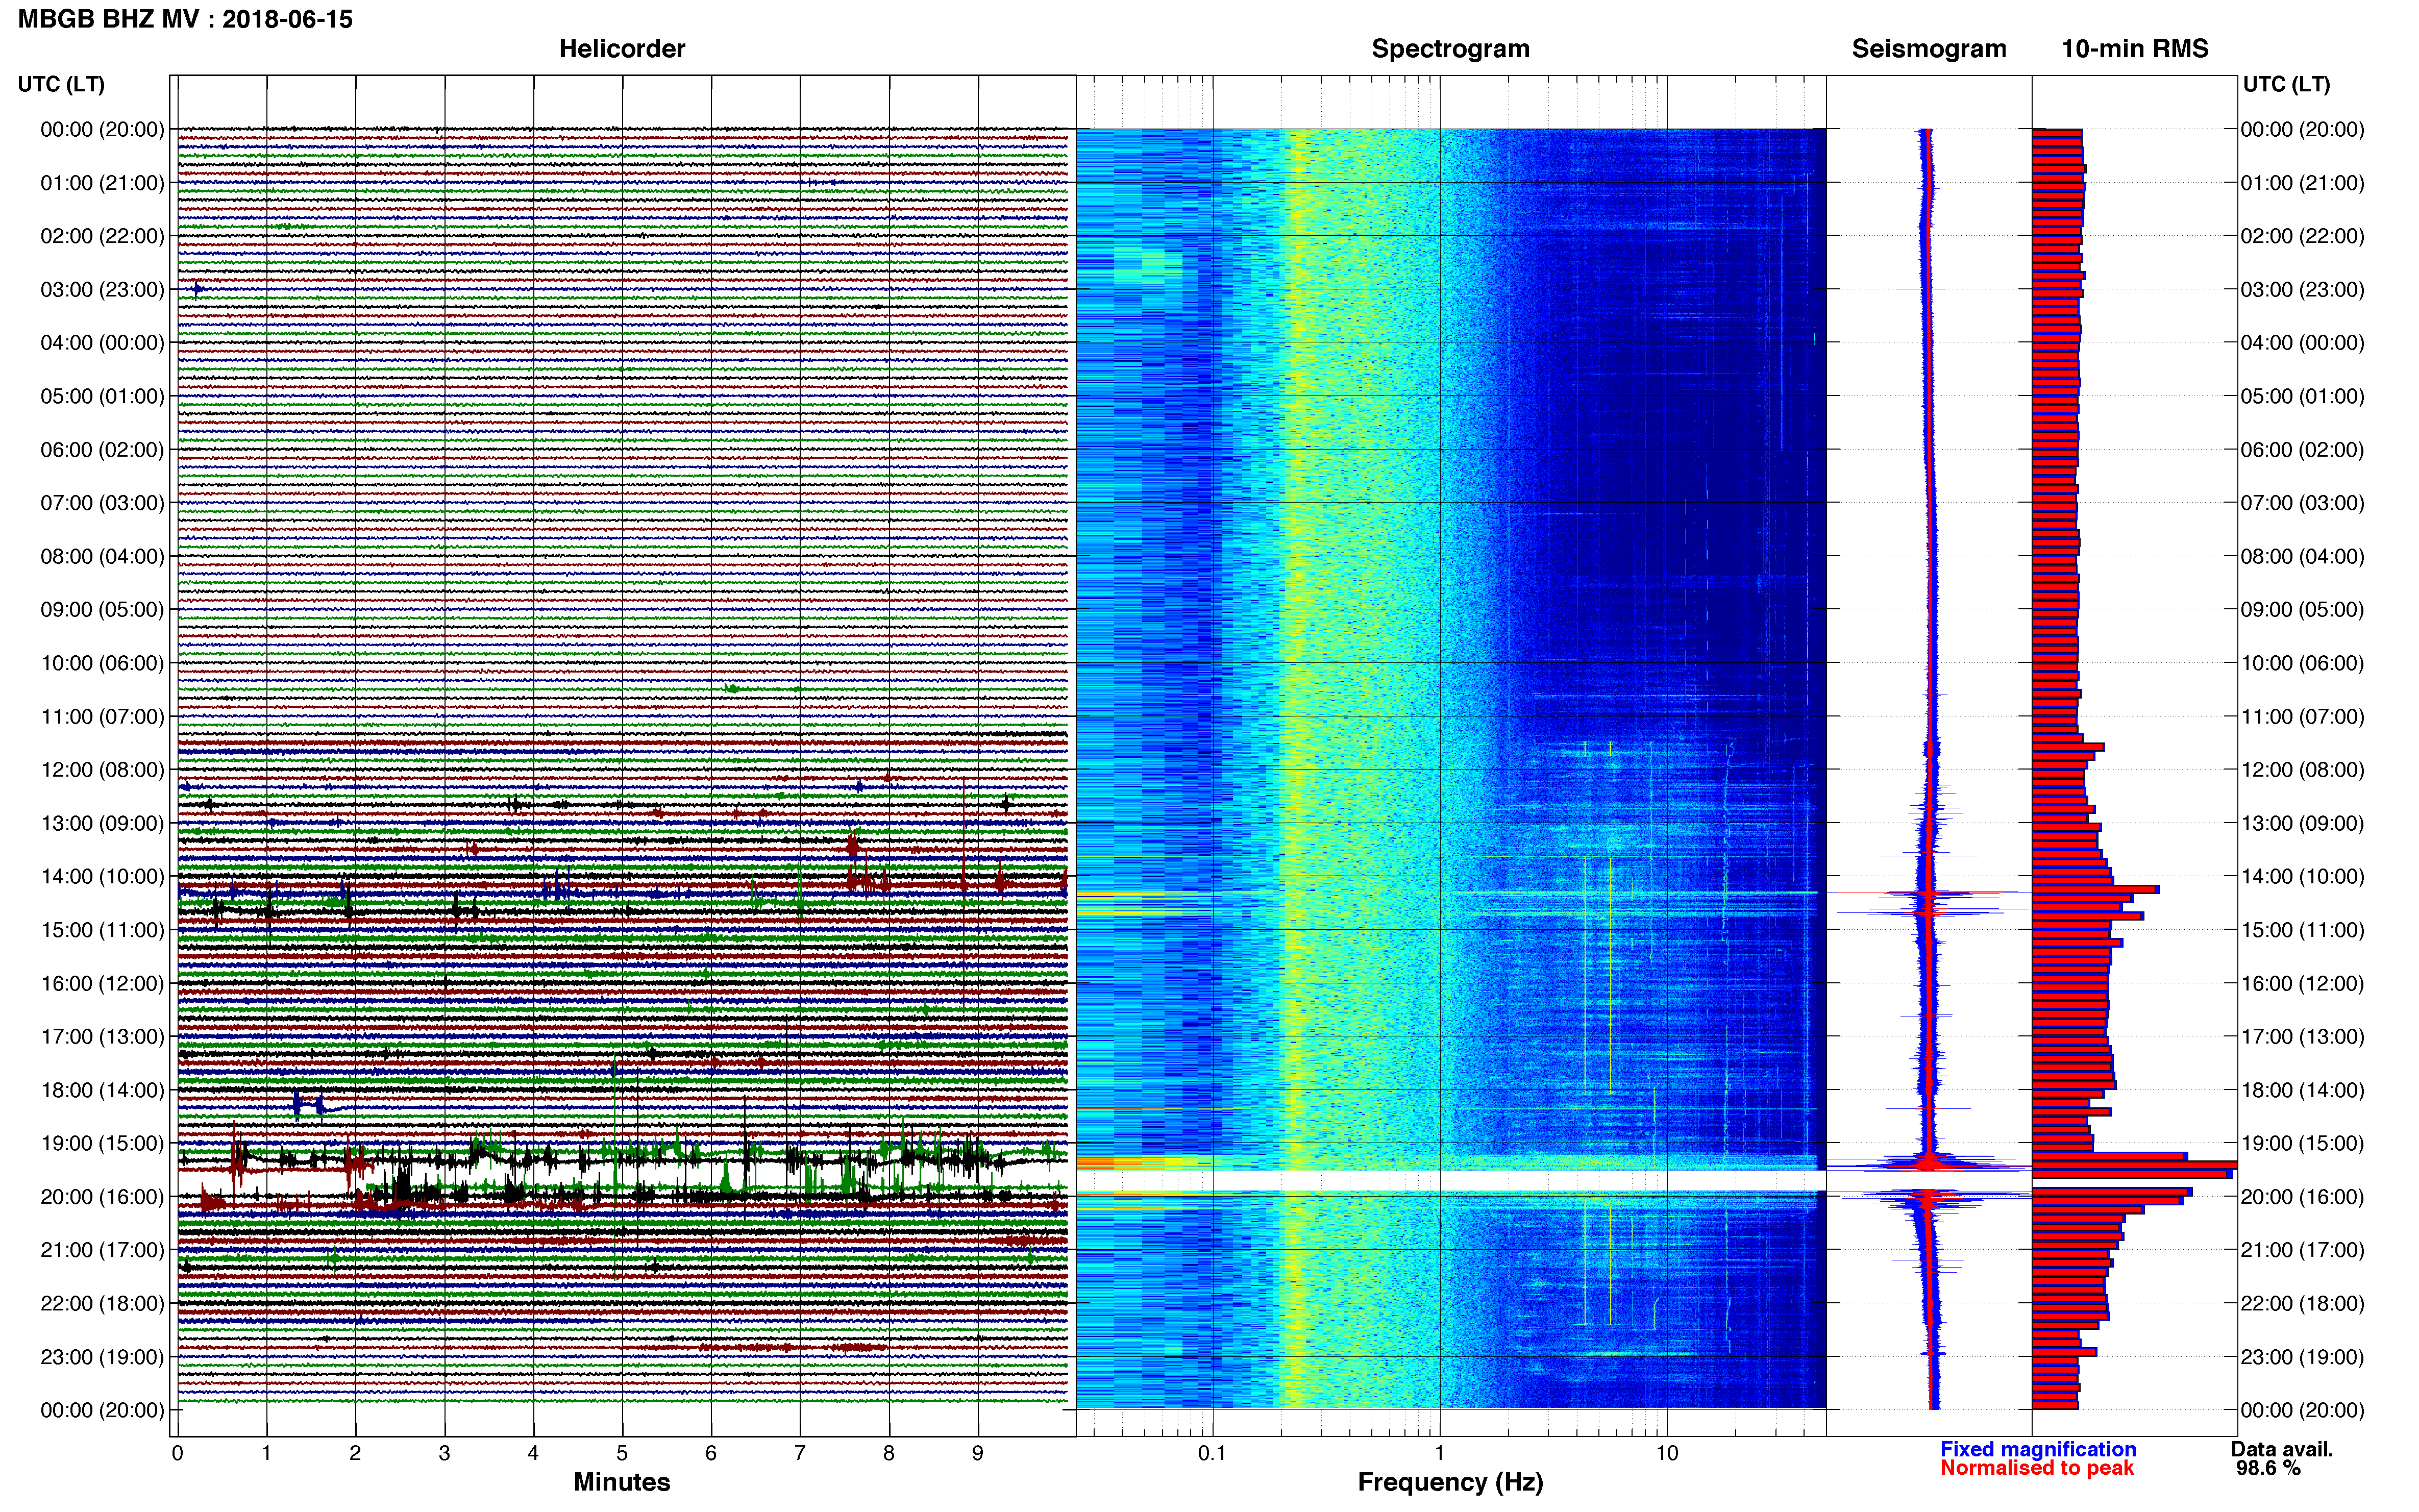
Task: Click the '10-min RMS' panel heading
Action: [x=2135, y=49]
